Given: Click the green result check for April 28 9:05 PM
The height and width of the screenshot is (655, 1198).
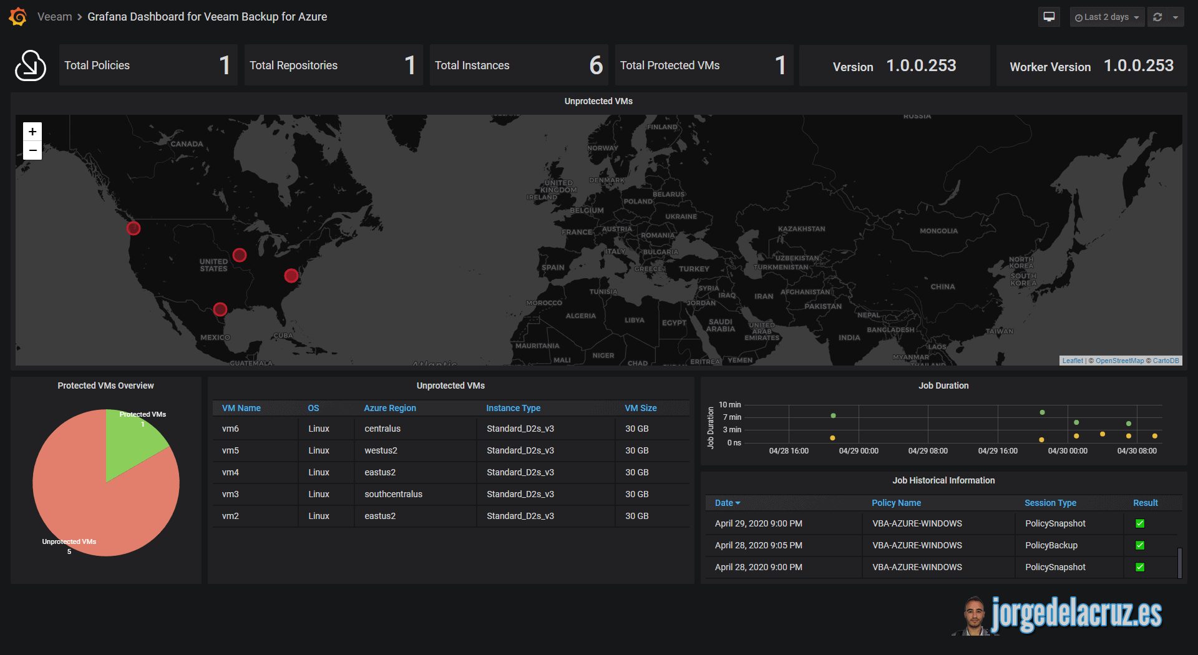Looking at the screenshot, I should click(1140, 545).
